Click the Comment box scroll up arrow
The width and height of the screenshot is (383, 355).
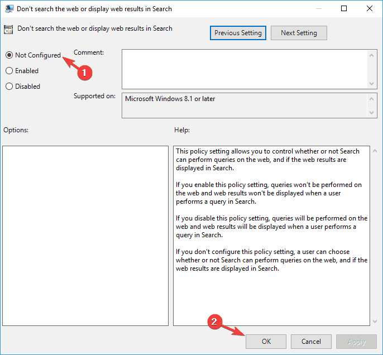tap(371, 55)
